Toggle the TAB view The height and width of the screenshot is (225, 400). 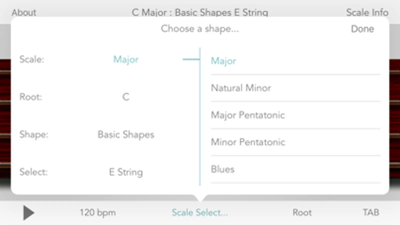[371, 213]
